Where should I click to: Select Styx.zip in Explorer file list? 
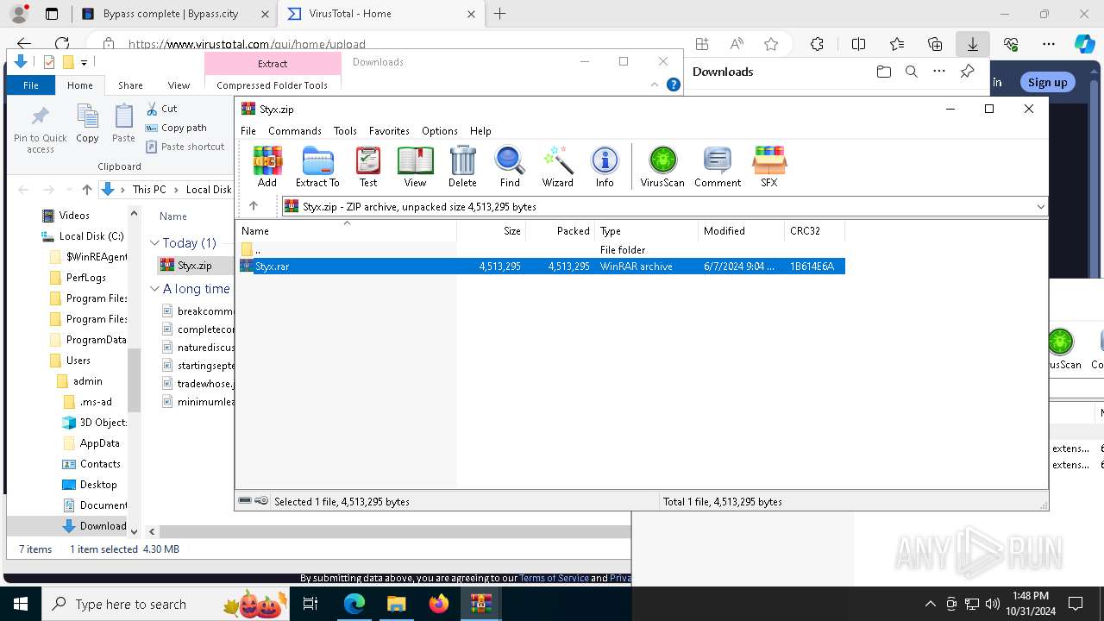coord(194,266)
